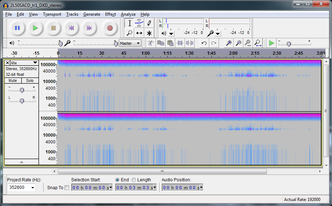Mute the Mix track
Screen dimensions: 332x206
(13, 81)
